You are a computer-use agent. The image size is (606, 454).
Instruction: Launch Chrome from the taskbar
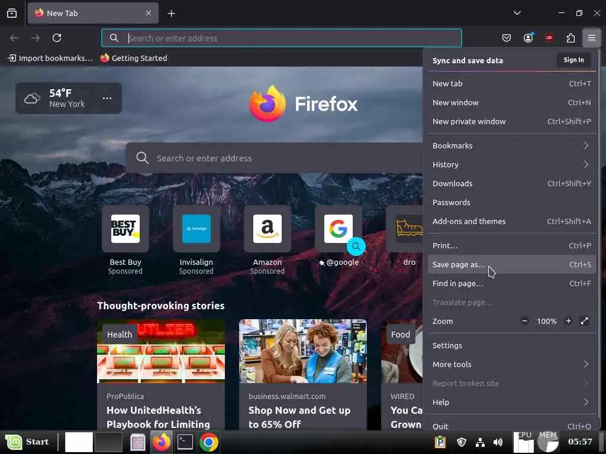click(209, 442)
